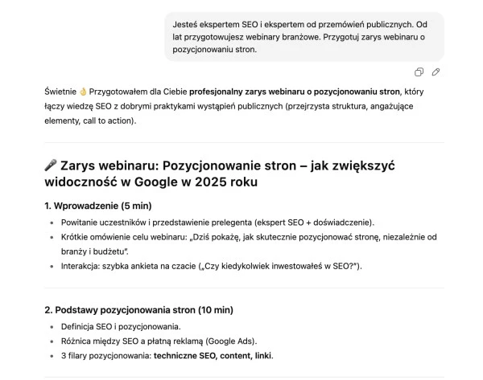Click the quote beginning 'Dziś pokażę, jak skutecznie'
Image resolution: width=483 pixels, height=380 pixels.
pos(322,237)
